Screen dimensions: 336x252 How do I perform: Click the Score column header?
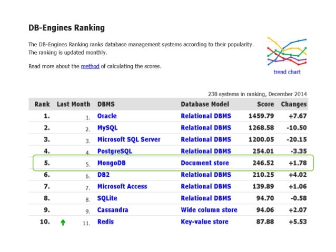pyautogui.click(x=265, y=104)
